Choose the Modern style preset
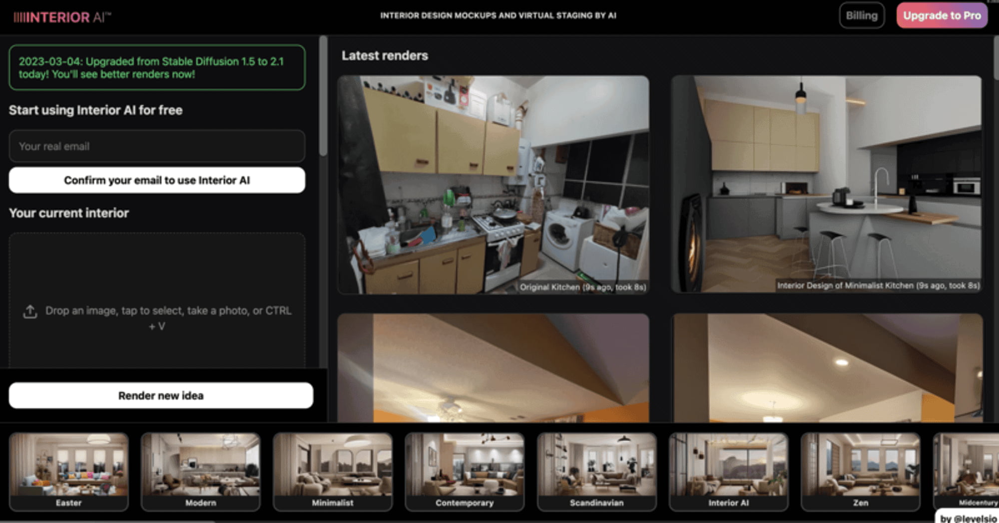999x523 pixels. click(201, 472)
